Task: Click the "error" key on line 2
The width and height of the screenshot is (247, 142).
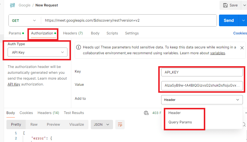Action: point(39,138)
